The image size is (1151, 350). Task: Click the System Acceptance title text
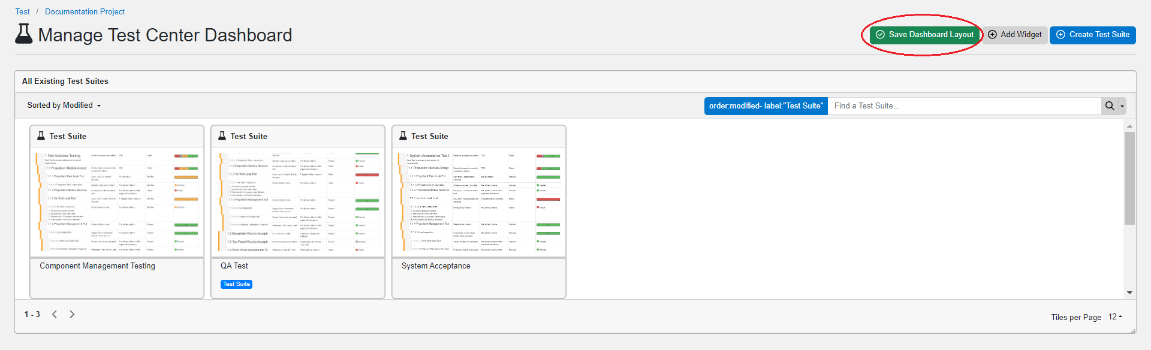pyautogui.click(x=436, y=265)
